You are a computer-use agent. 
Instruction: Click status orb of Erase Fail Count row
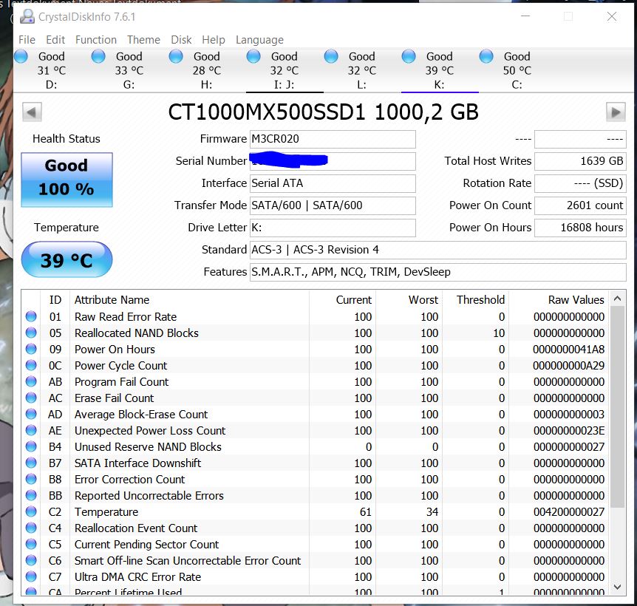click(31, 398)
